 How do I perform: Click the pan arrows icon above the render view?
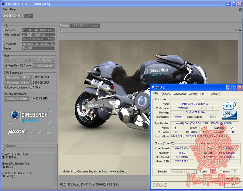pos(236,30)
